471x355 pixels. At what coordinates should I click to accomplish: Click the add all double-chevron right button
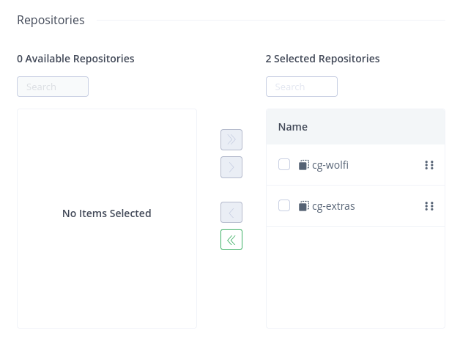coord(231,139)
